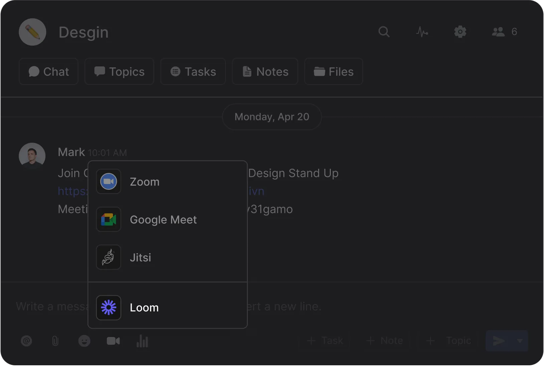Click the + Topic button
This screenshot has height=367, width=544.
[448, 341]
